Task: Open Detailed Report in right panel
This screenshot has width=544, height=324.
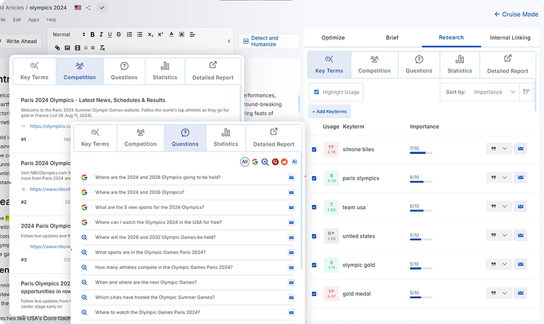Action: tap(507, 65)
